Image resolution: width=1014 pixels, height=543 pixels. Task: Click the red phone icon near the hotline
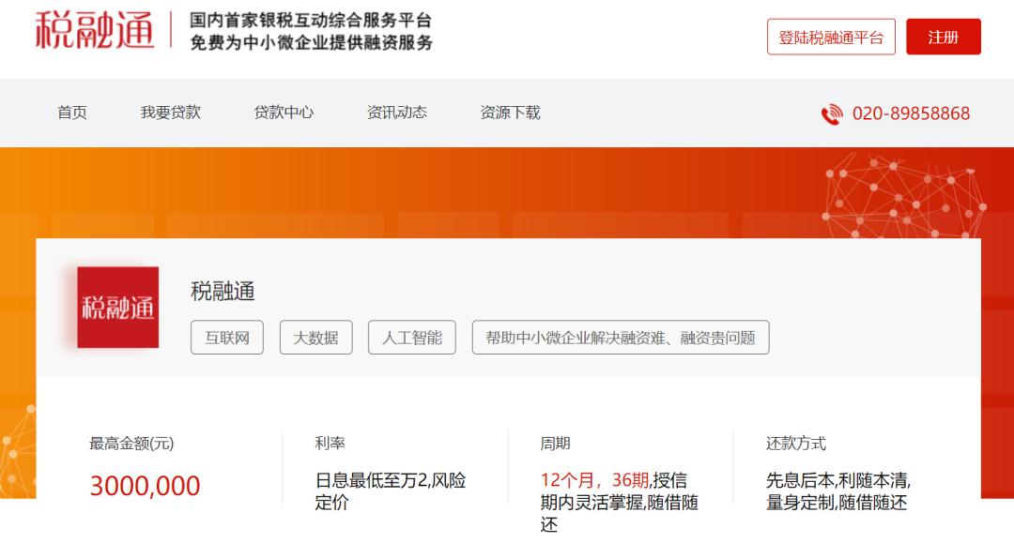tap(833, 113)
